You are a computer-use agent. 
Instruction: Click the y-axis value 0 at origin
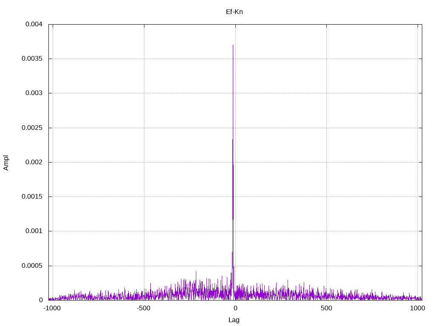click(41, 300)
